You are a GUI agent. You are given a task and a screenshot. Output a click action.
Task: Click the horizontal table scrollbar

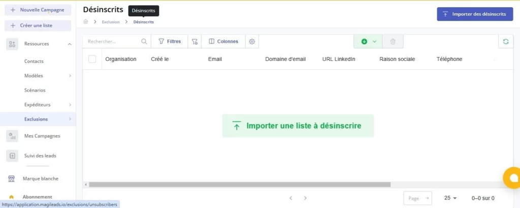(x=239, y=185)
